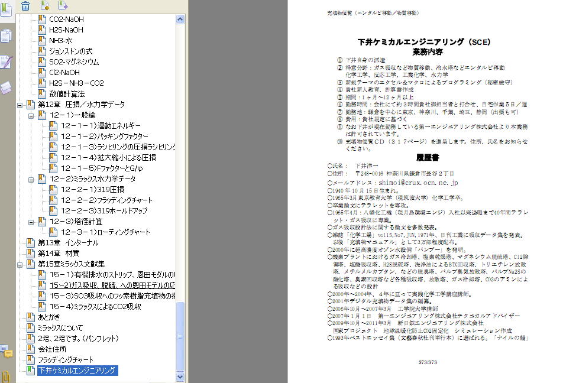Collapse the 12-3)塔径計算 branch
The height and width of the screenshot is (383, 563).
click(31, 223)
